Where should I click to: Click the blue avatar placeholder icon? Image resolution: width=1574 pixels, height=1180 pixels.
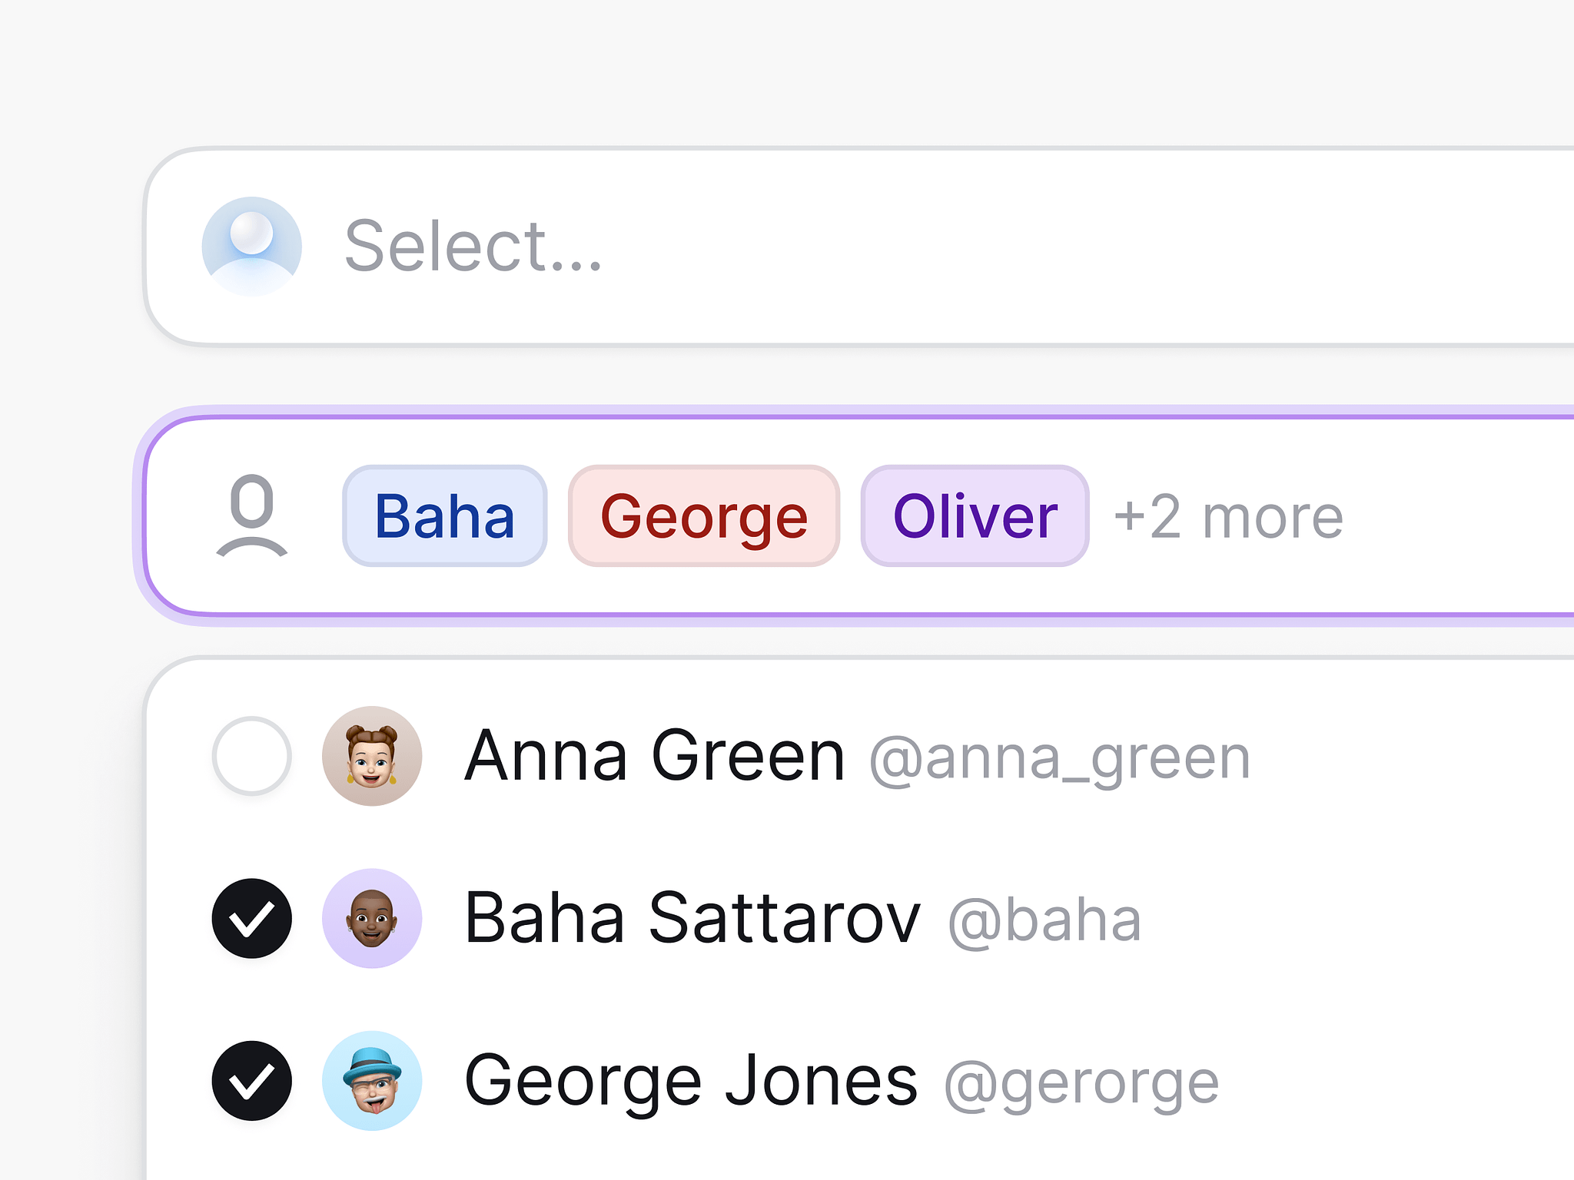(x=251, y=247)
